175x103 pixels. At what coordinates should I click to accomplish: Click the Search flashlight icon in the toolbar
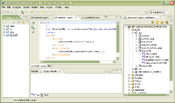tap(32, 12)
